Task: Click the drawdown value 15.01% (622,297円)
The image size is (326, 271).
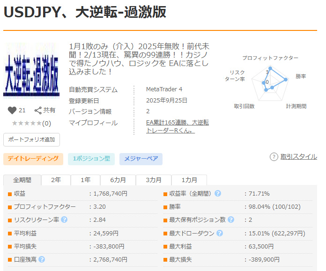Action: [x=277, y=233]
